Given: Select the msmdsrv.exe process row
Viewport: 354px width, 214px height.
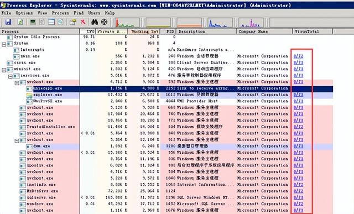Looking at the screenshot, I should 166,204.
